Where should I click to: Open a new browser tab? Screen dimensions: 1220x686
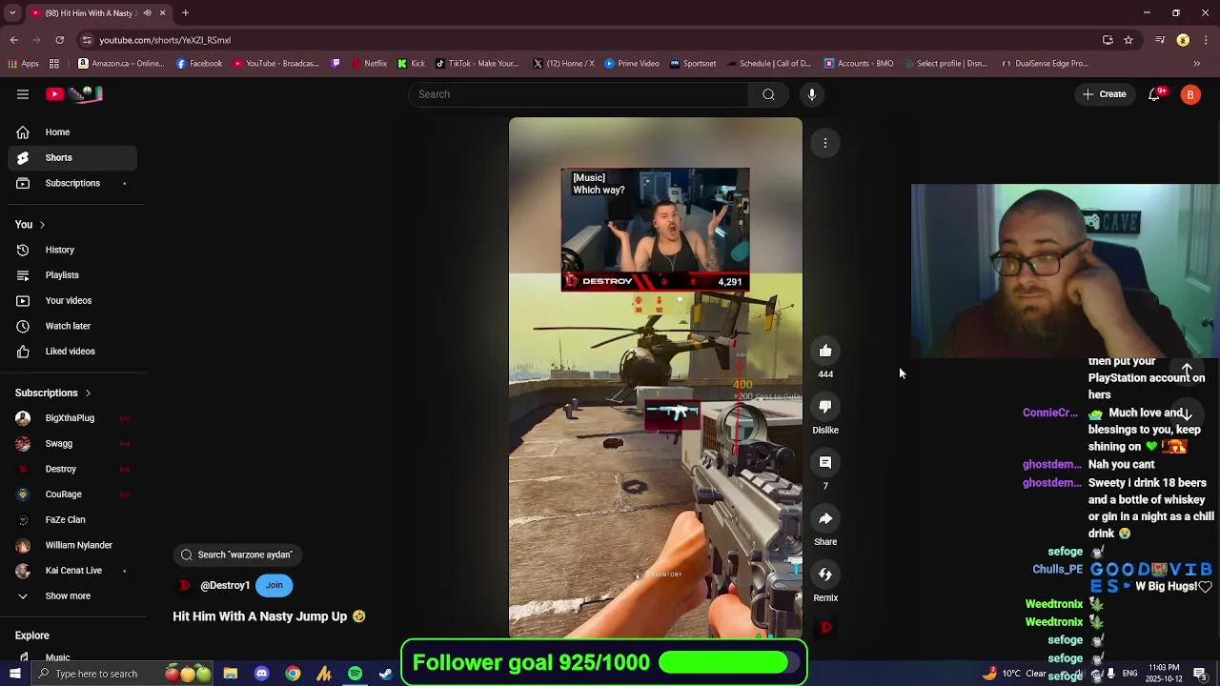pyautogui.click(x=185, y=13)
